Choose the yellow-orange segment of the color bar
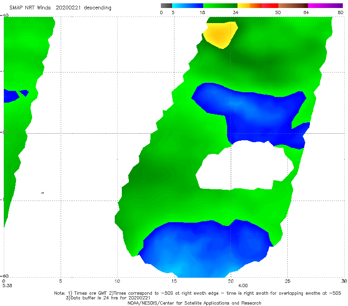 tap(249, 6)
